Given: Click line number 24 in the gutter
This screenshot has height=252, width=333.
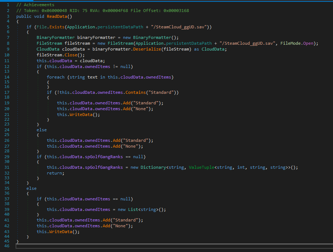Looking at the screenshot, I should (x=7, y=130).
